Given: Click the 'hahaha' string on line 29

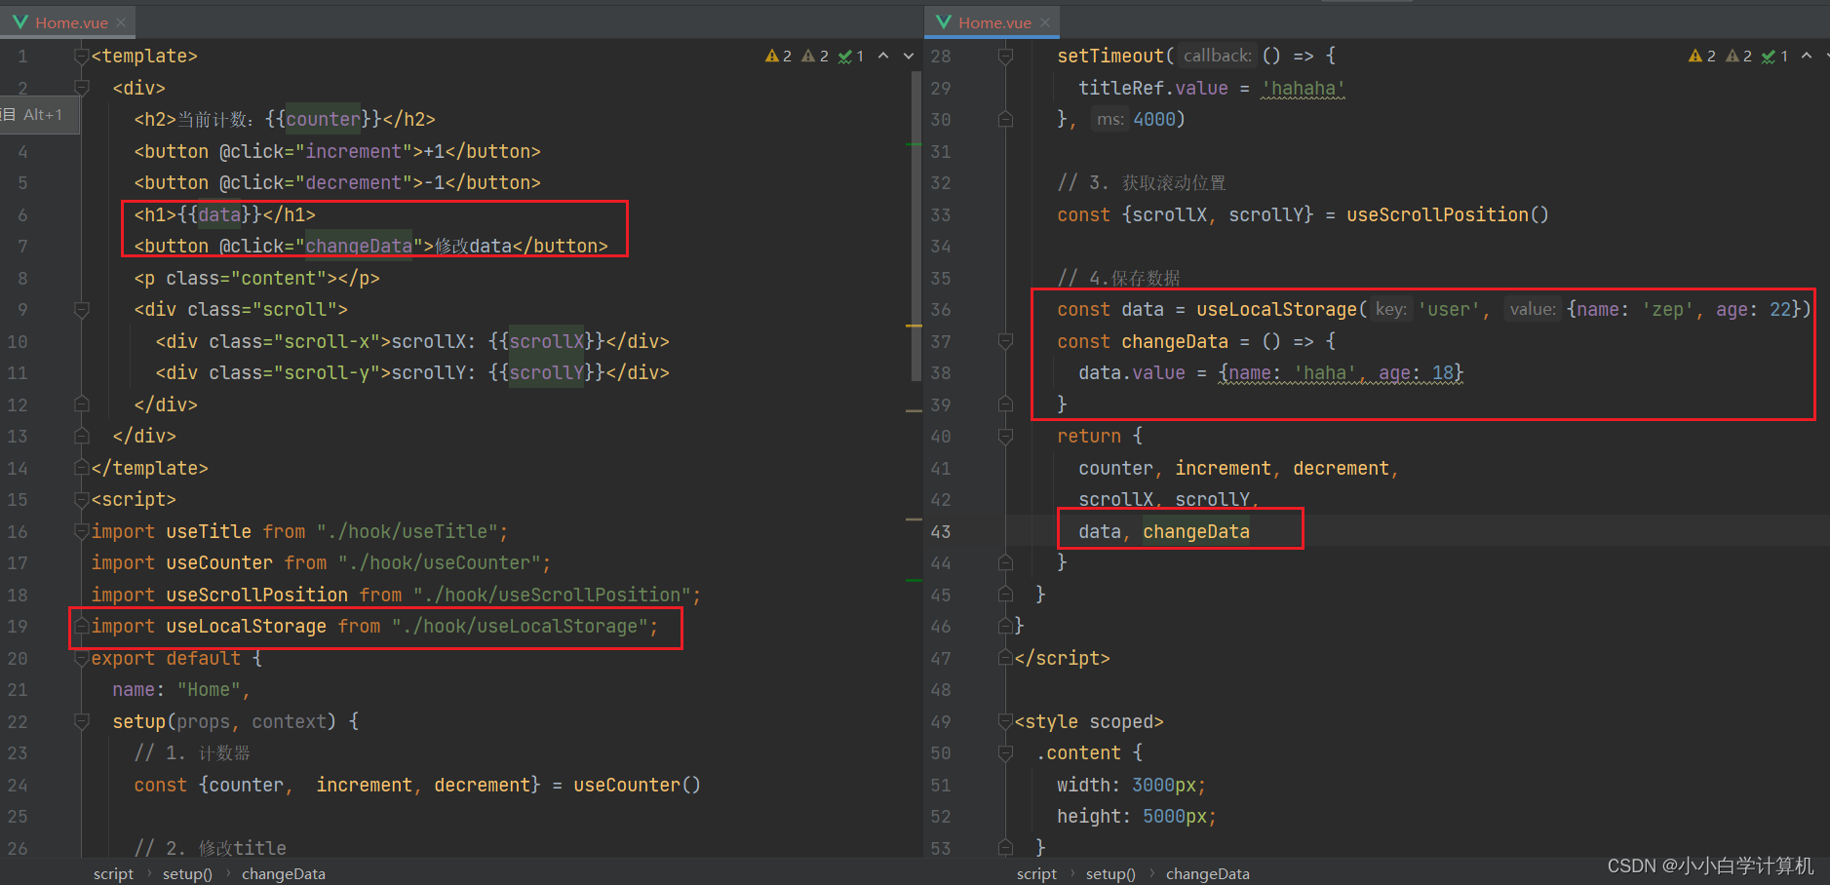Looking at the screenshot, I should (x=1303, y=88).
